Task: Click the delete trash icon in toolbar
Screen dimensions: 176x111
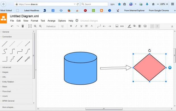Action: coord(23,26)
